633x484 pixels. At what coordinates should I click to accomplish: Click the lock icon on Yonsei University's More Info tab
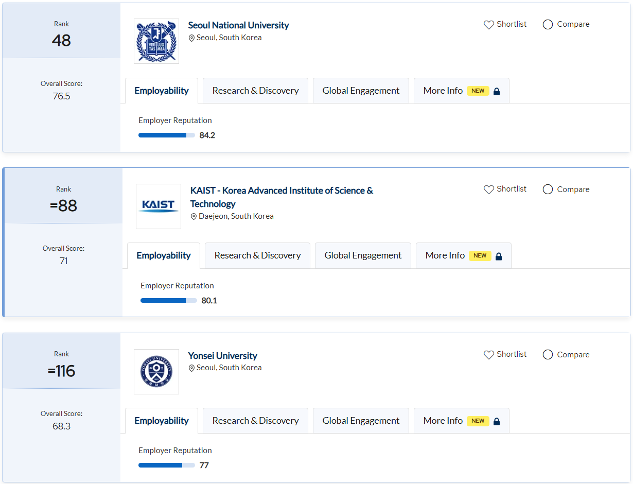coord(497,421)
